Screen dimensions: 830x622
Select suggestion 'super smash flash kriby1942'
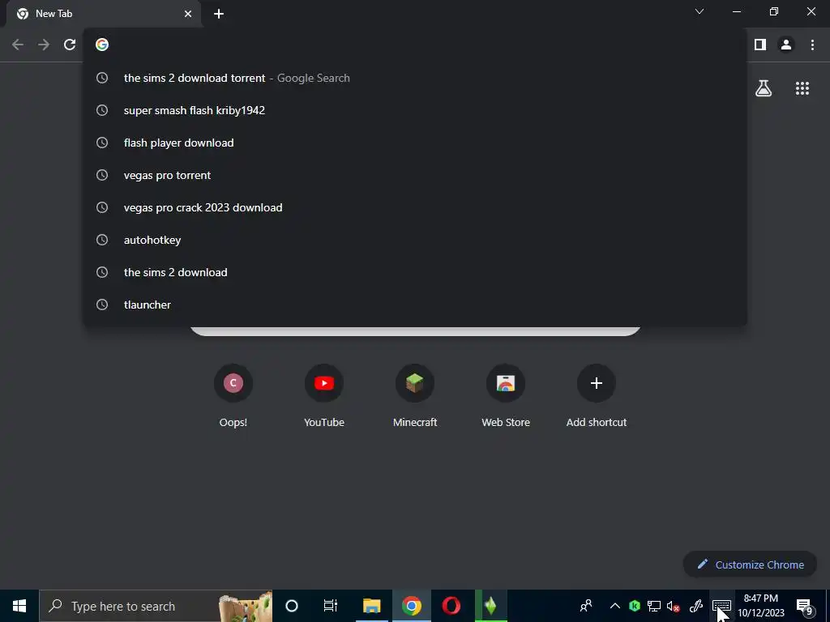pyautogui.click(x=415, y=110)
